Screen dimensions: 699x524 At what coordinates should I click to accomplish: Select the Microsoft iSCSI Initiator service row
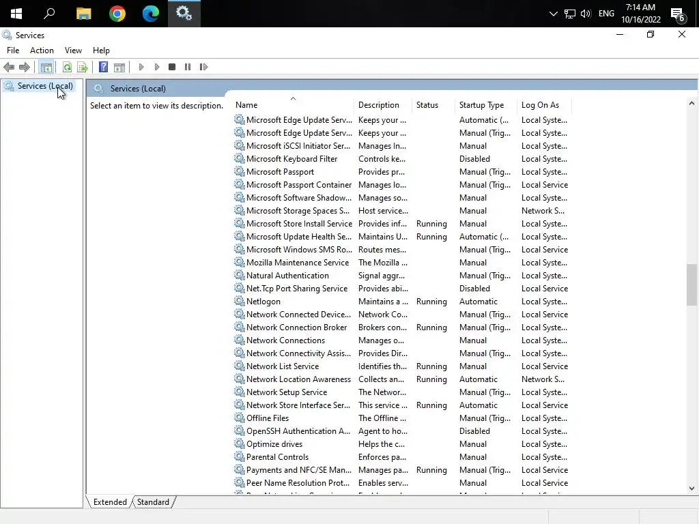click(402, 146)
